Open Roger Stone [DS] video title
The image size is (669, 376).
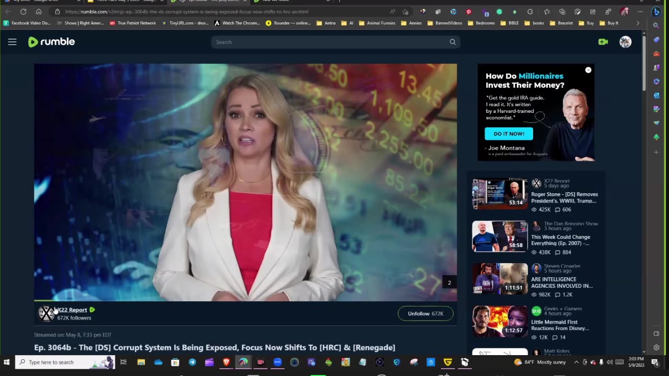click(x=564, y=197)
